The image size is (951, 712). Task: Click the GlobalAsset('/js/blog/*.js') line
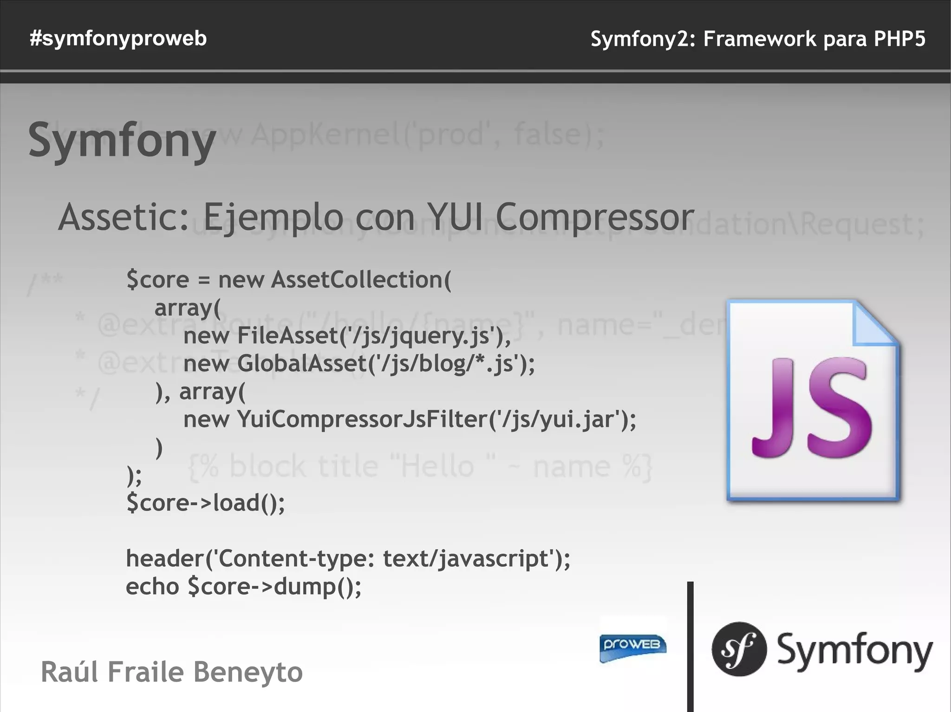359,363
